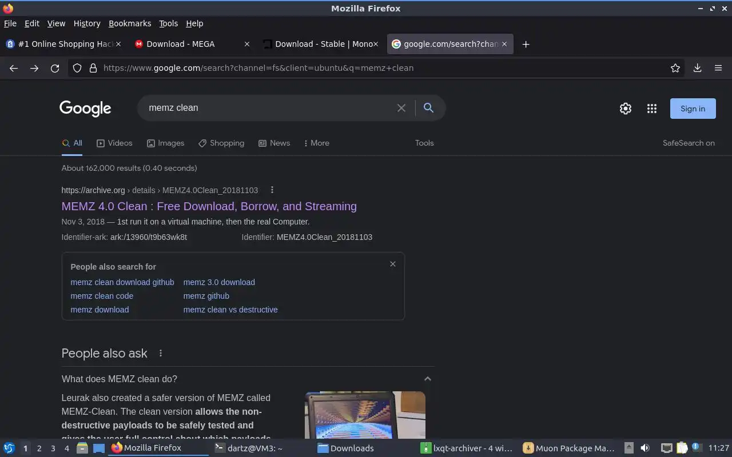This screenshot has width=732, height=457.
Task: Close the google.com search tab
Action: click(504, 44)
